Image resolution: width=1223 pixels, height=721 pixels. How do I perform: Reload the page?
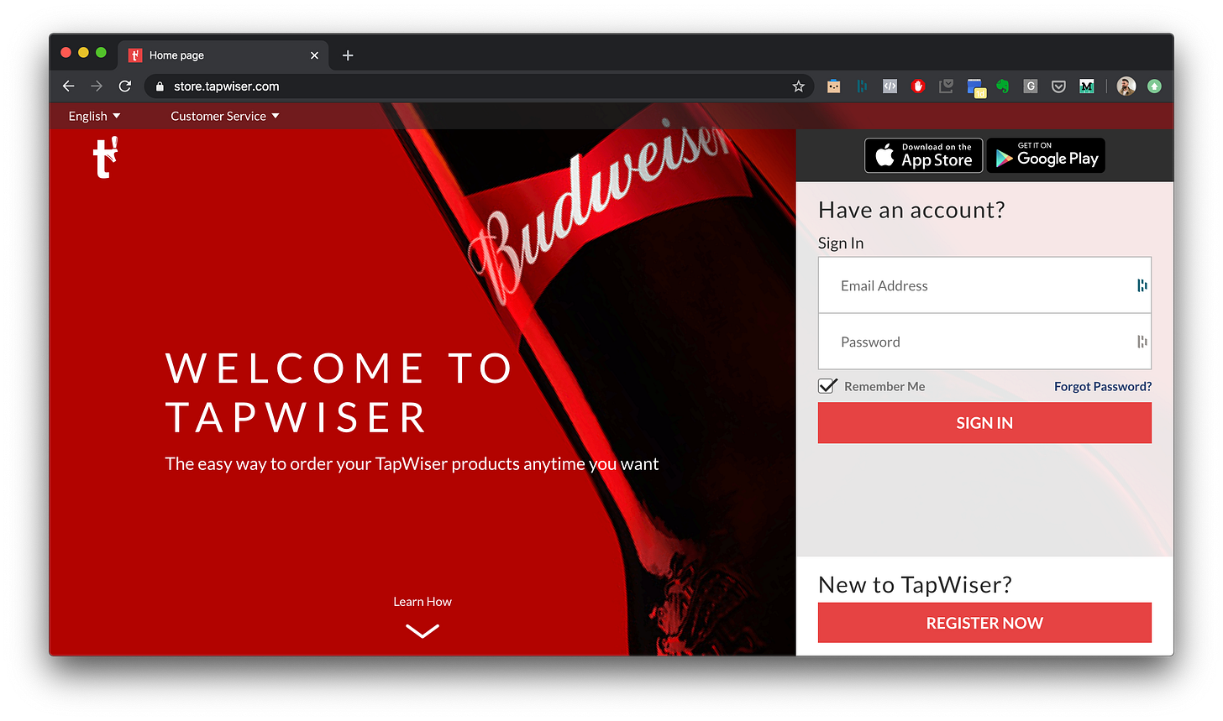point(125,86)
